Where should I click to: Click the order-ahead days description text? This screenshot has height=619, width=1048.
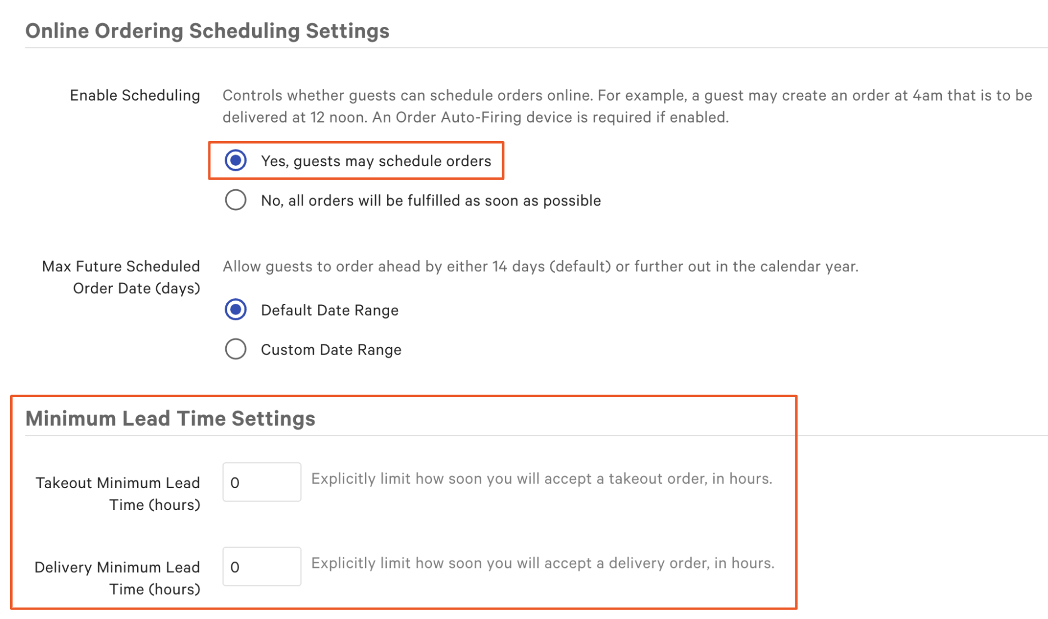[540, 266]
